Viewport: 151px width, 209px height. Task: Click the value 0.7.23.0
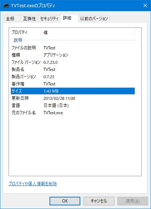pyautogui.click(x=51, y=62)
